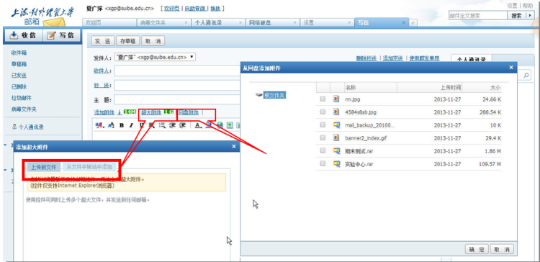Check the box for mail_backup_20100...
Screen dimensions: 540x262
[x=323, y=125]
